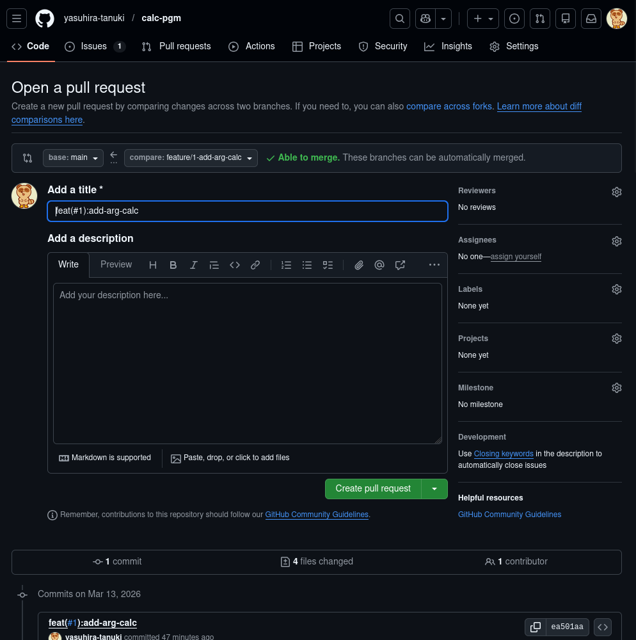The image size is (636, 640).
Task: Open Reviewers settings gear
Action: [x=616, y=192]
